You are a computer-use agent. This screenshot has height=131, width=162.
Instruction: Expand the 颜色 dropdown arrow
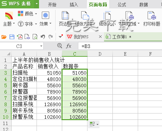click(36, 14)
